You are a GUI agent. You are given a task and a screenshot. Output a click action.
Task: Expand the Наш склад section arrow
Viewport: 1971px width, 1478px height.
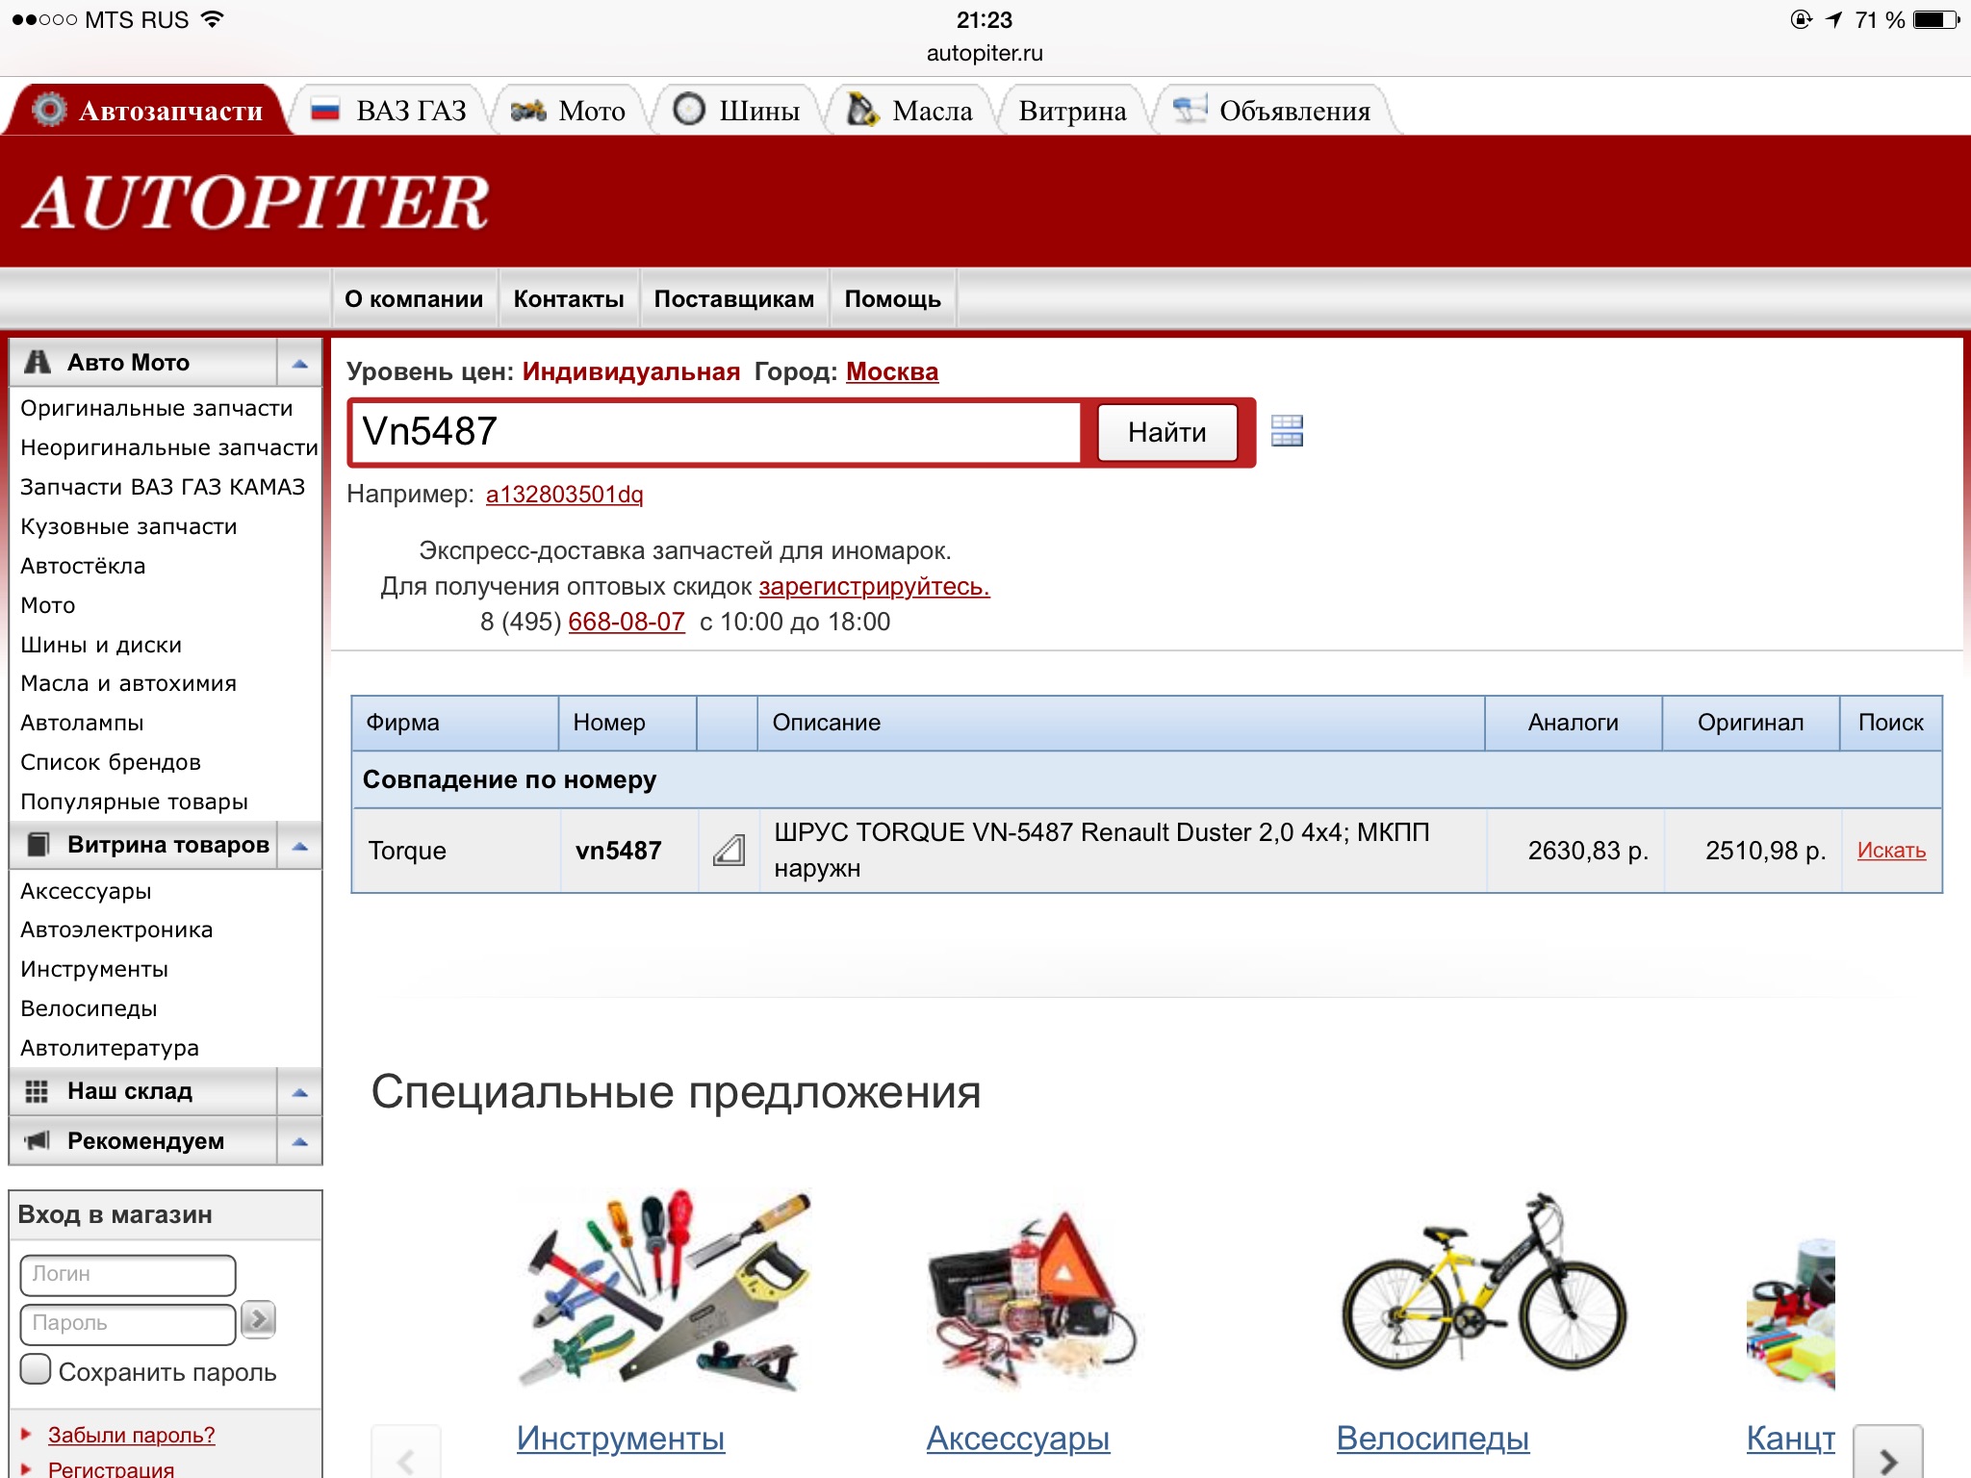(299, 1092)
